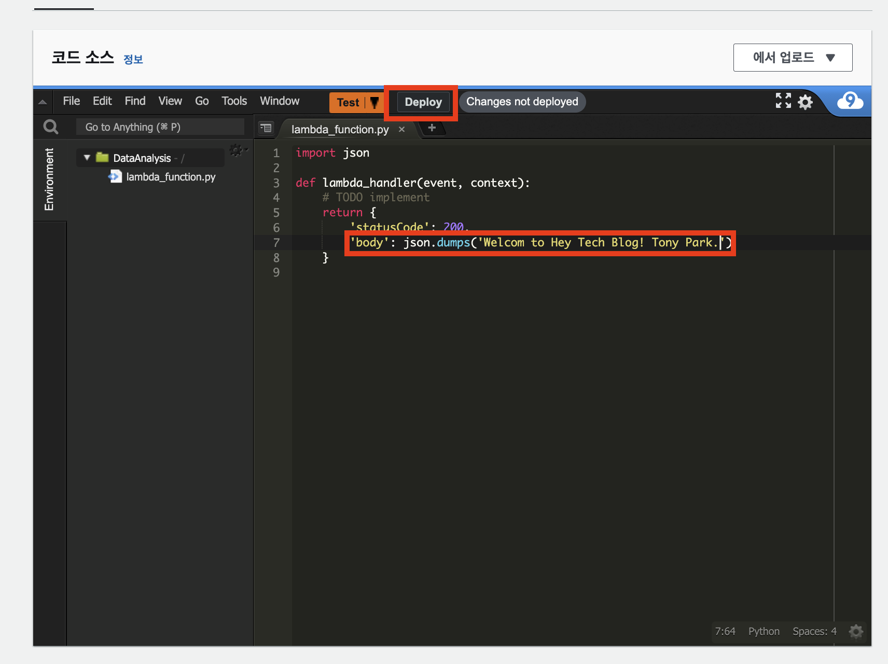Open the File menu
The height and width of the screenshot is (664, 888).
[71, 101]
